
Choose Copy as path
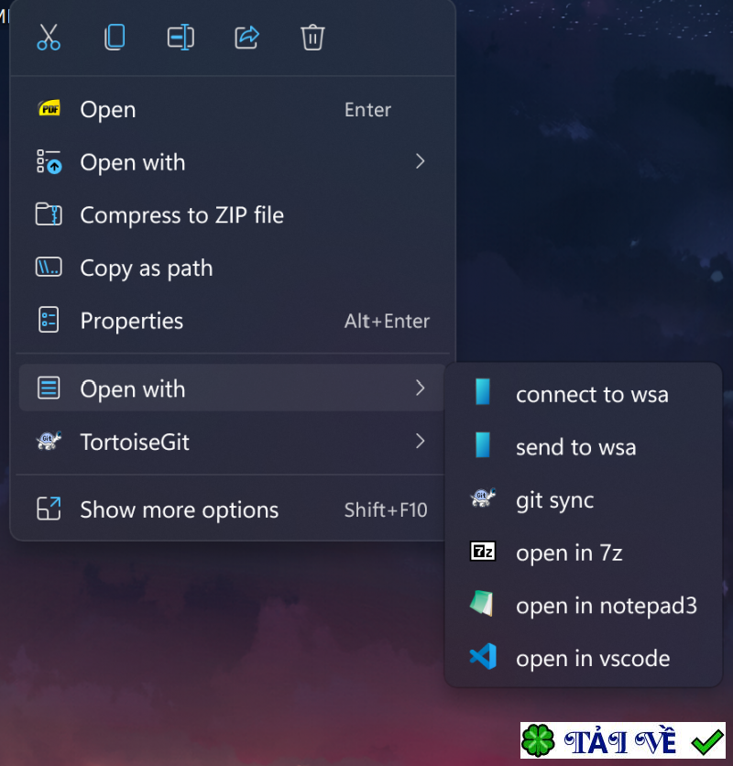pos(147,268)
